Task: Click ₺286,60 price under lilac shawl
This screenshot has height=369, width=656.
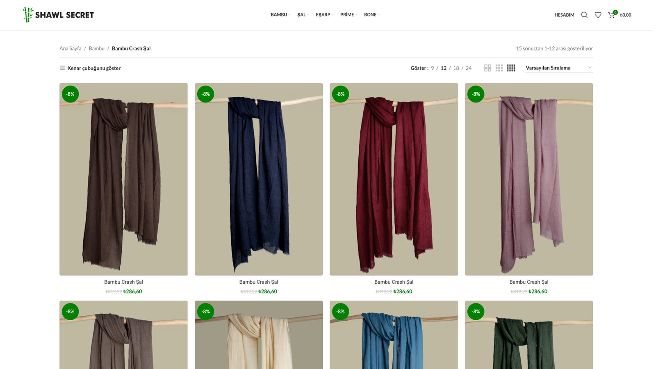Action: (x=538, y=292)
